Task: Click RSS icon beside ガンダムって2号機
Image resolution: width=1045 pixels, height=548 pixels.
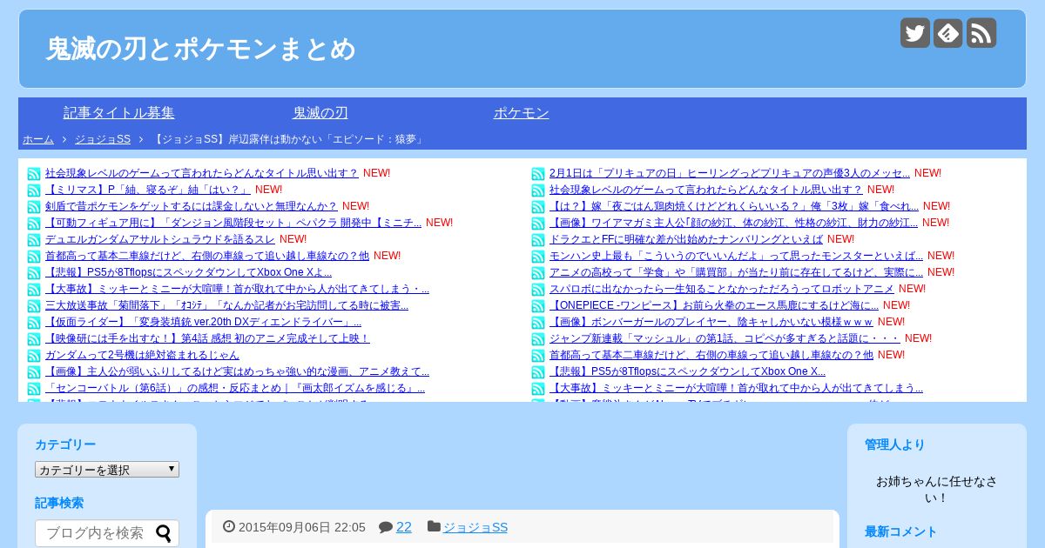Action: pyautogui.click(x=34, y=356)
